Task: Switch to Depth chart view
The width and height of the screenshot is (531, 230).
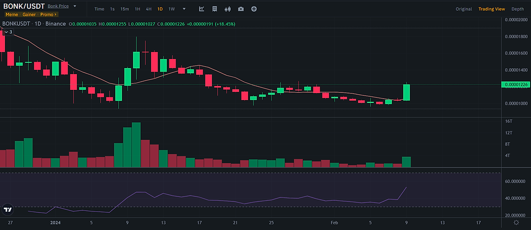Action: tap(517, 9)
